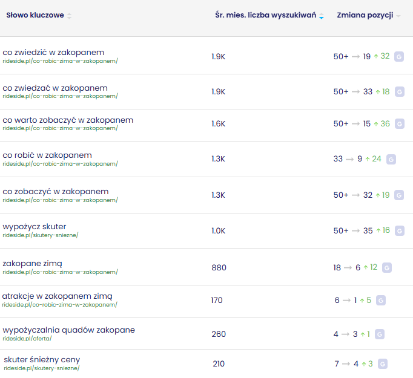Click 'Zmiana pozycji' column header text
Screen dimensions: 413x378
[365, 15]
